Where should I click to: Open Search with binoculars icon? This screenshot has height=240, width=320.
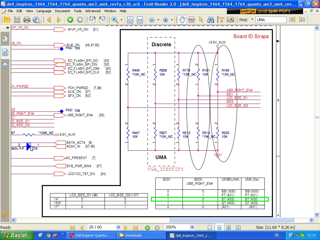click(211, 20)
